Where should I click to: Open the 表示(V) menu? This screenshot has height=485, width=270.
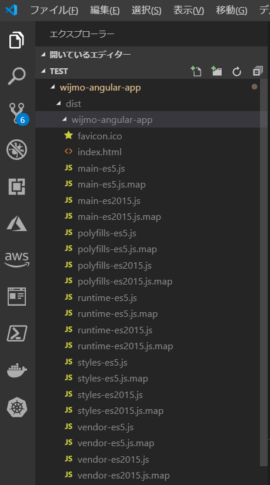click(x=189, y=10)
